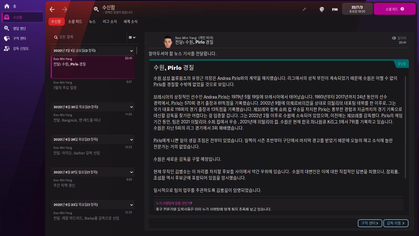Switch to the 리그 소식 tab

click(110, 21)
